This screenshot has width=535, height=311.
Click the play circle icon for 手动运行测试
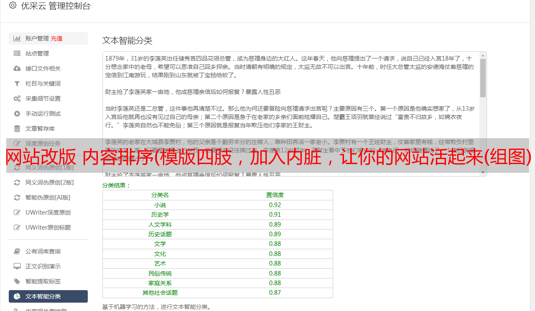coord(17,114)
